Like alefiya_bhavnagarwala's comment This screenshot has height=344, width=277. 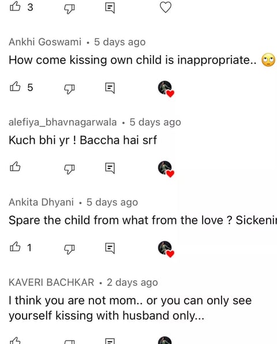tap(15, 167)
